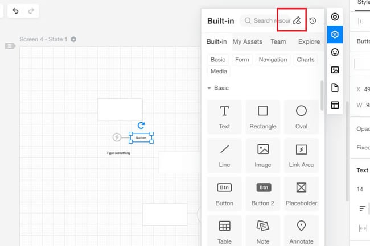
Task: Collapse the Basic section triangle
Action: (x=209, y=88)
